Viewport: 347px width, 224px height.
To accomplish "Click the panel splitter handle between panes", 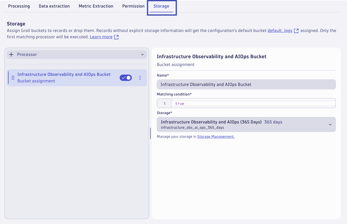I will (150, 133).
